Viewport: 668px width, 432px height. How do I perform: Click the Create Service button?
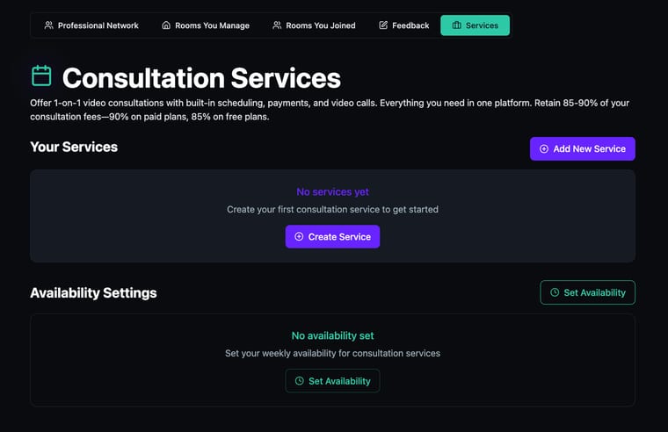333,237
